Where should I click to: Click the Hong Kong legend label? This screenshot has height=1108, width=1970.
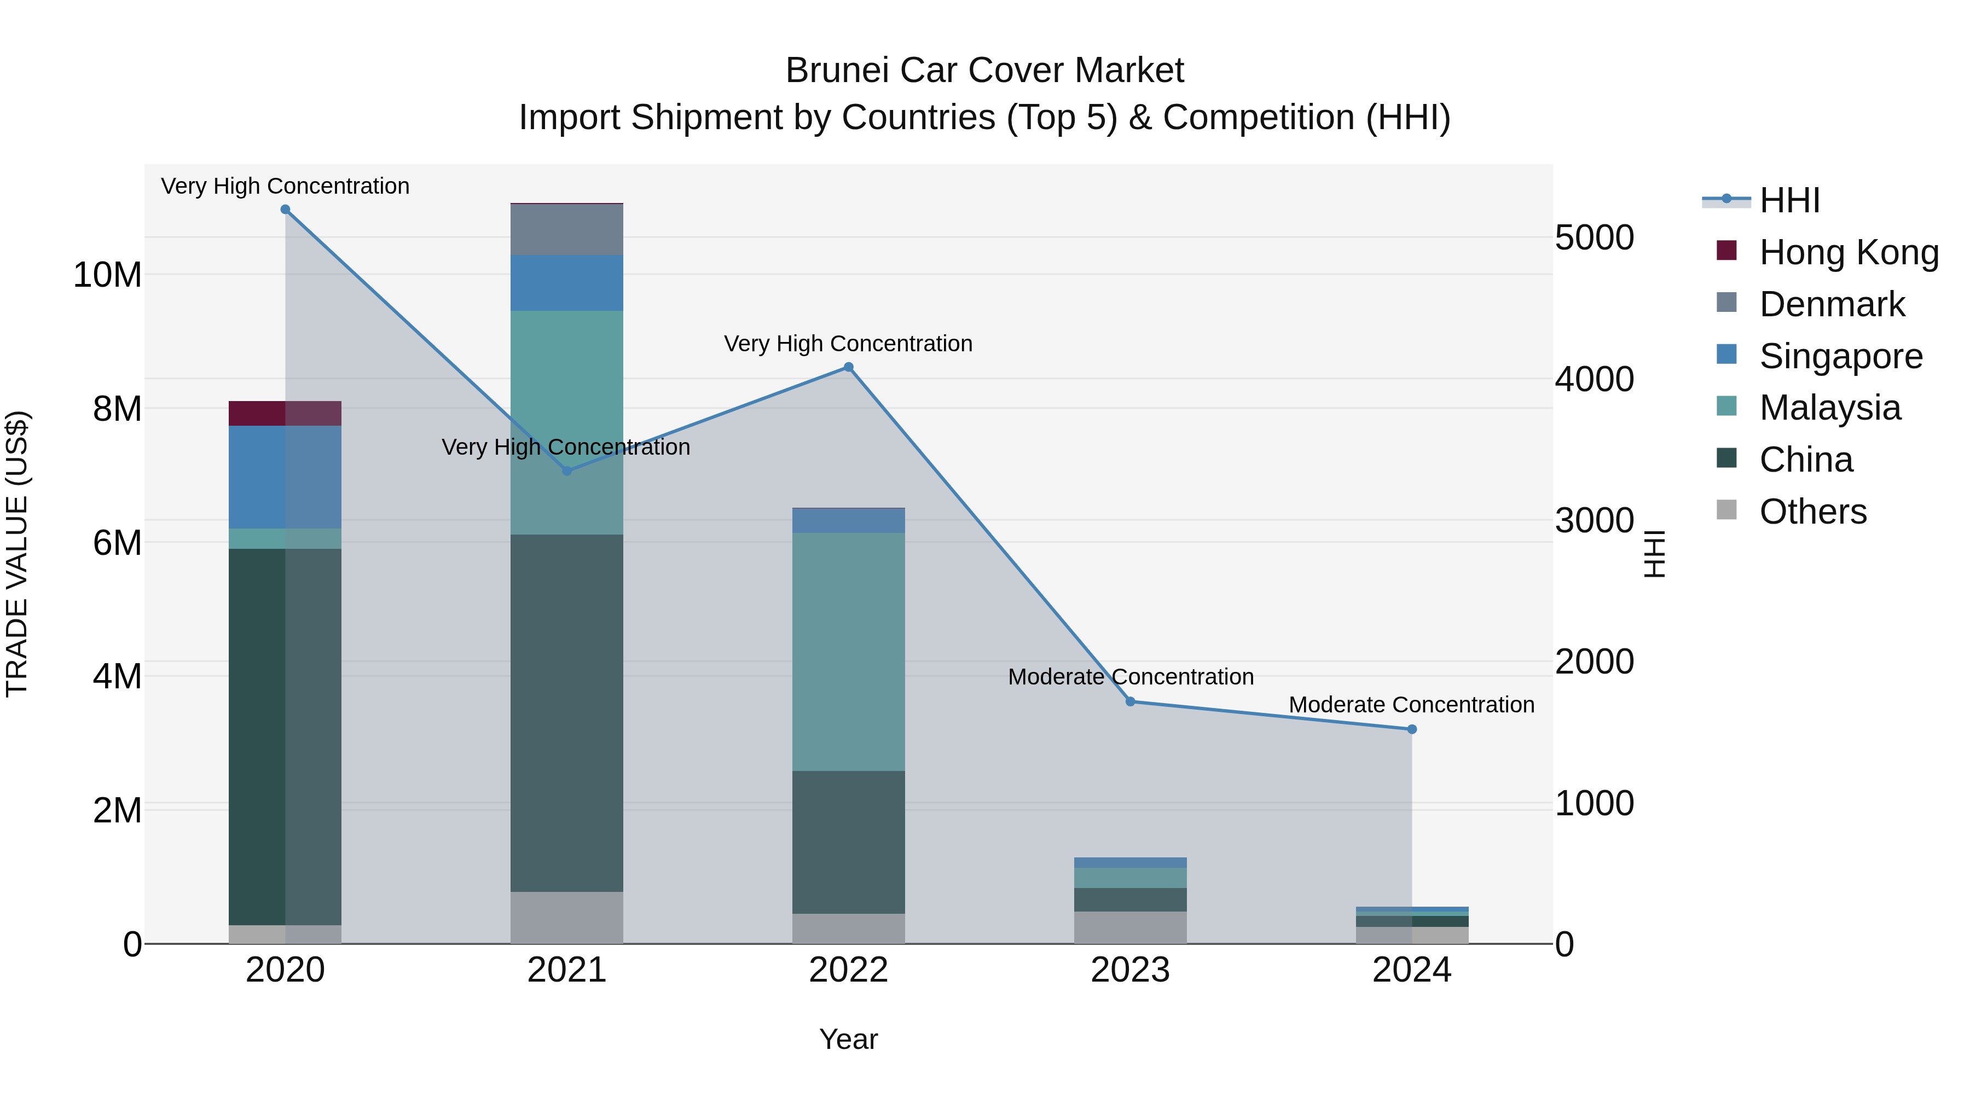1849,252
